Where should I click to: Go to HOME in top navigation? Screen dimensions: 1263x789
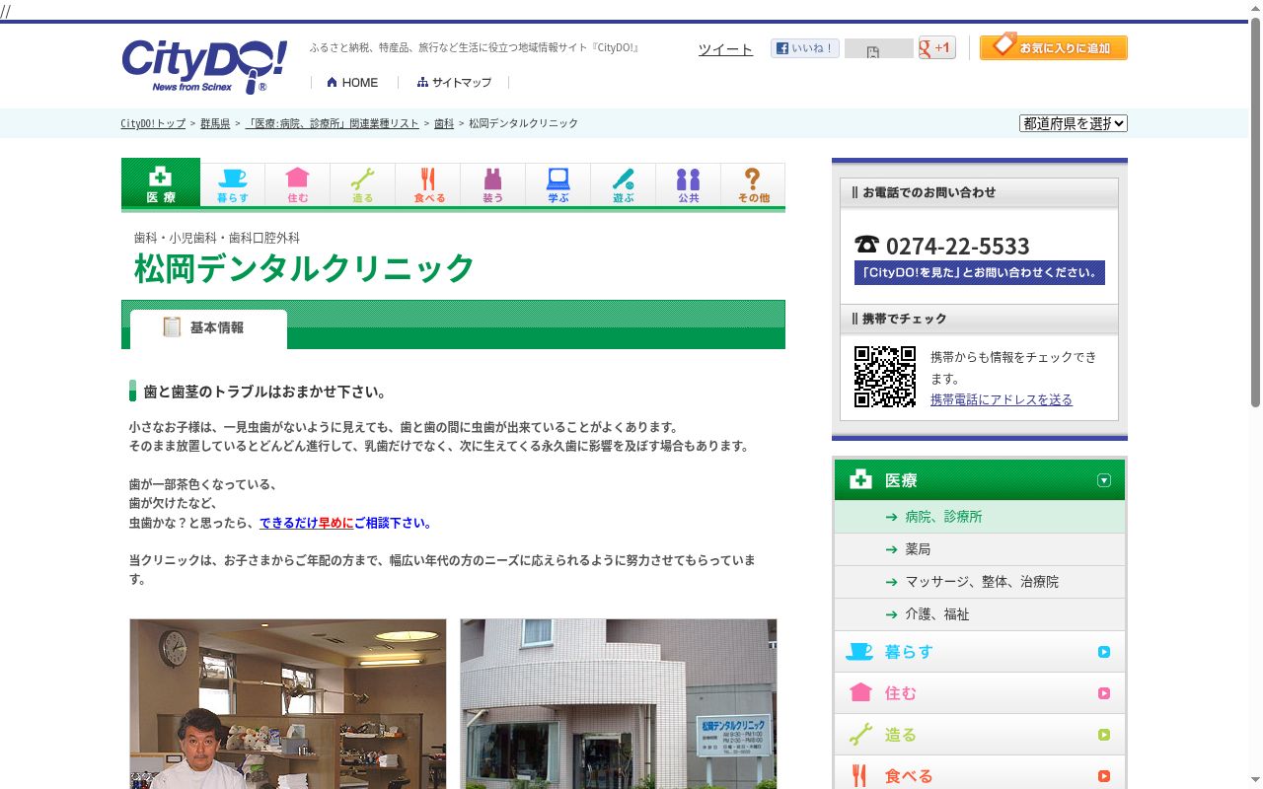coord(352,83)
